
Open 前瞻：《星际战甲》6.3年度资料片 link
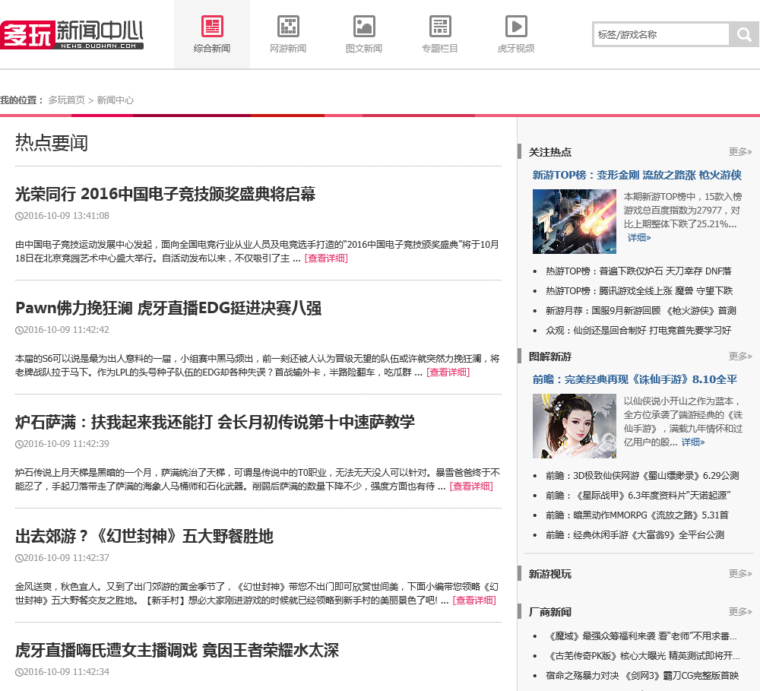tap(638, 496)
